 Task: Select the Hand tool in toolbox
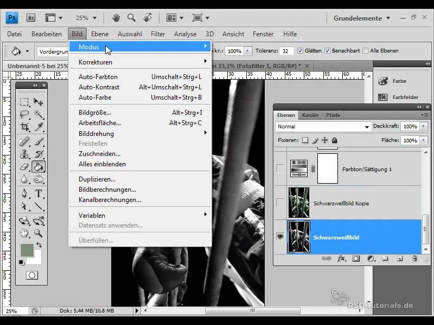click(x=24, y=233)
